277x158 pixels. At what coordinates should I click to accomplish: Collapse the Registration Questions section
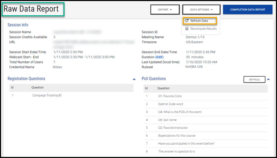coord(134,79)
